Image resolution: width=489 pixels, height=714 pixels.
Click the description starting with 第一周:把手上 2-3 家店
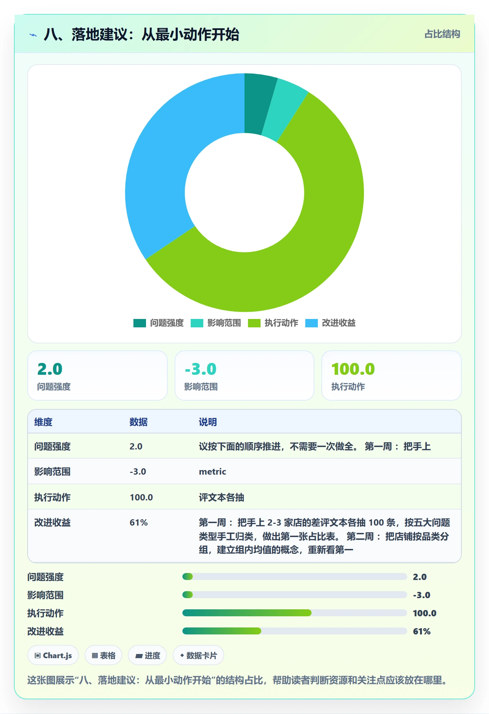point(324,536)
